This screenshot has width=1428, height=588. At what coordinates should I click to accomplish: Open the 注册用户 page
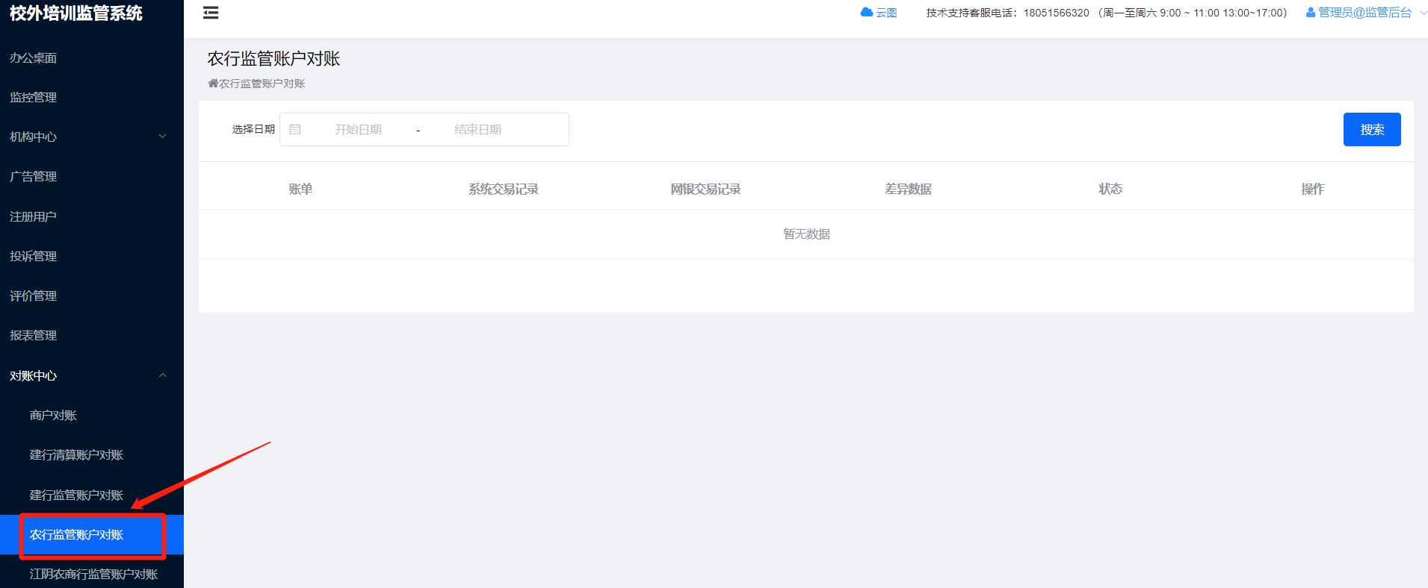[34, 217]
